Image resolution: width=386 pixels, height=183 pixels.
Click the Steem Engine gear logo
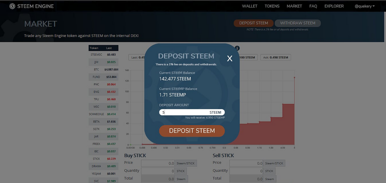tap(12, 6)
